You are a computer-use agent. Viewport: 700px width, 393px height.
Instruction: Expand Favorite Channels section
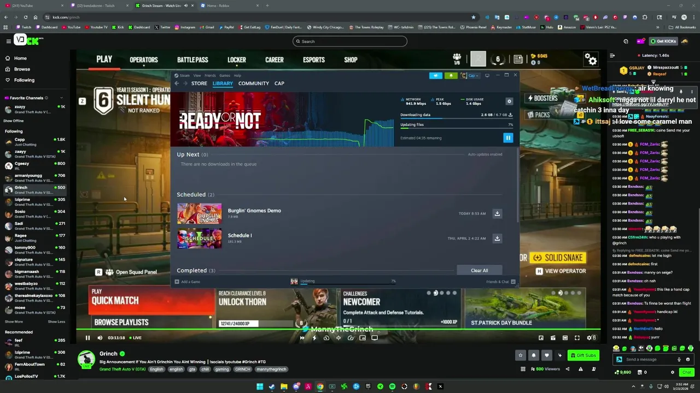(61, 98)
